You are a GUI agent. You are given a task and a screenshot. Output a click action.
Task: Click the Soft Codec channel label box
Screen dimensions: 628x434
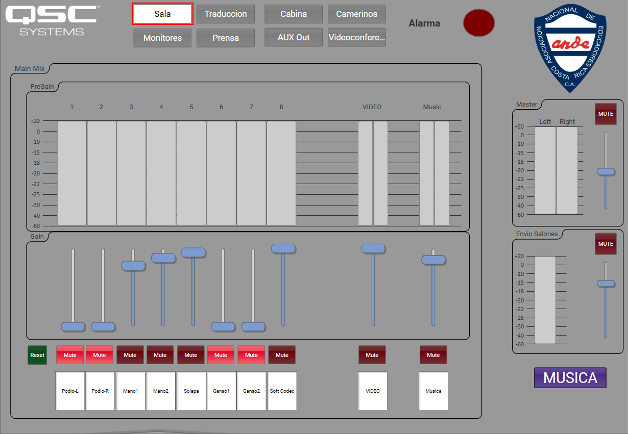(282, 391)
